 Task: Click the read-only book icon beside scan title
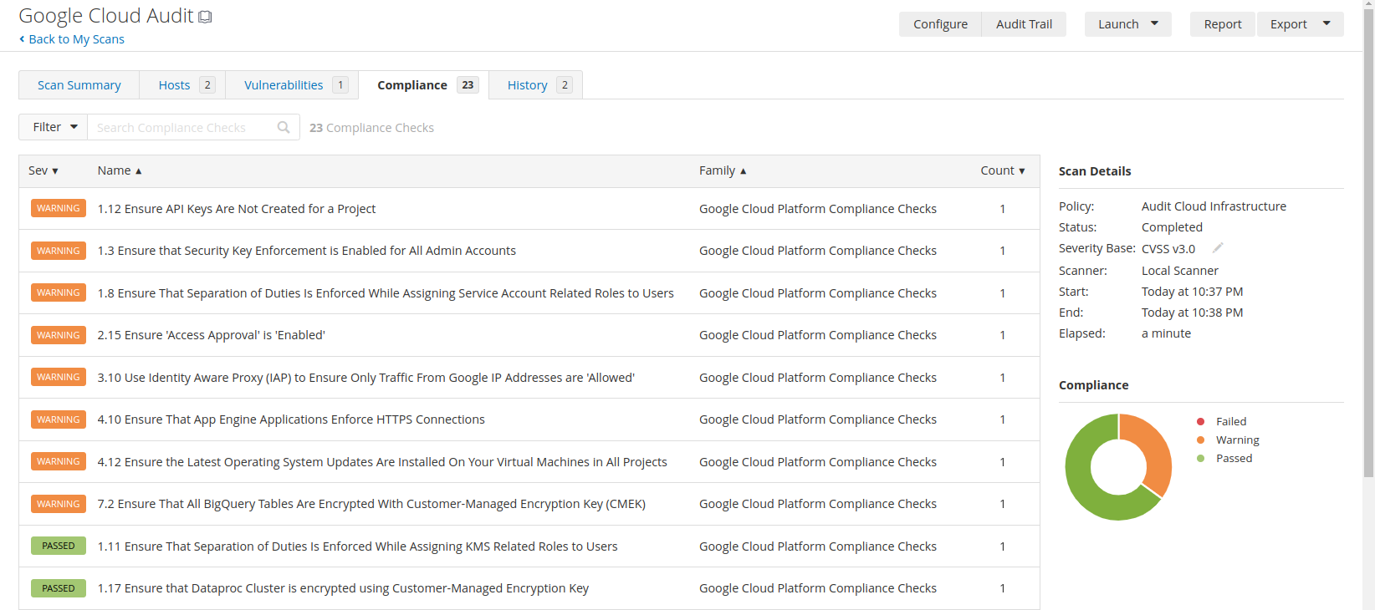click(x=205, y=17)
